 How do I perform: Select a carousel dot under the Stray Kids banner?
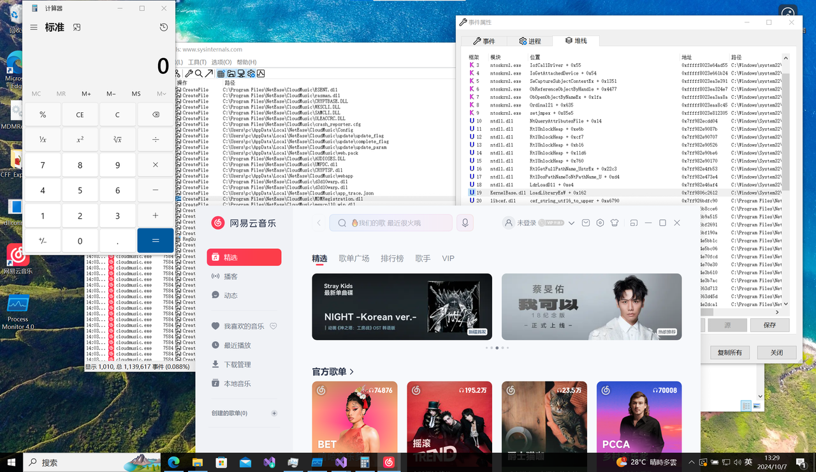497,348
